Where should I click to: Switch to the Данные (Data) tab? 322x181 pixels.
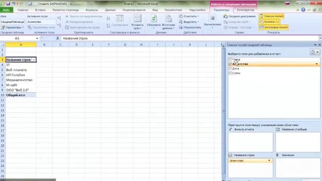coord(110,10)
